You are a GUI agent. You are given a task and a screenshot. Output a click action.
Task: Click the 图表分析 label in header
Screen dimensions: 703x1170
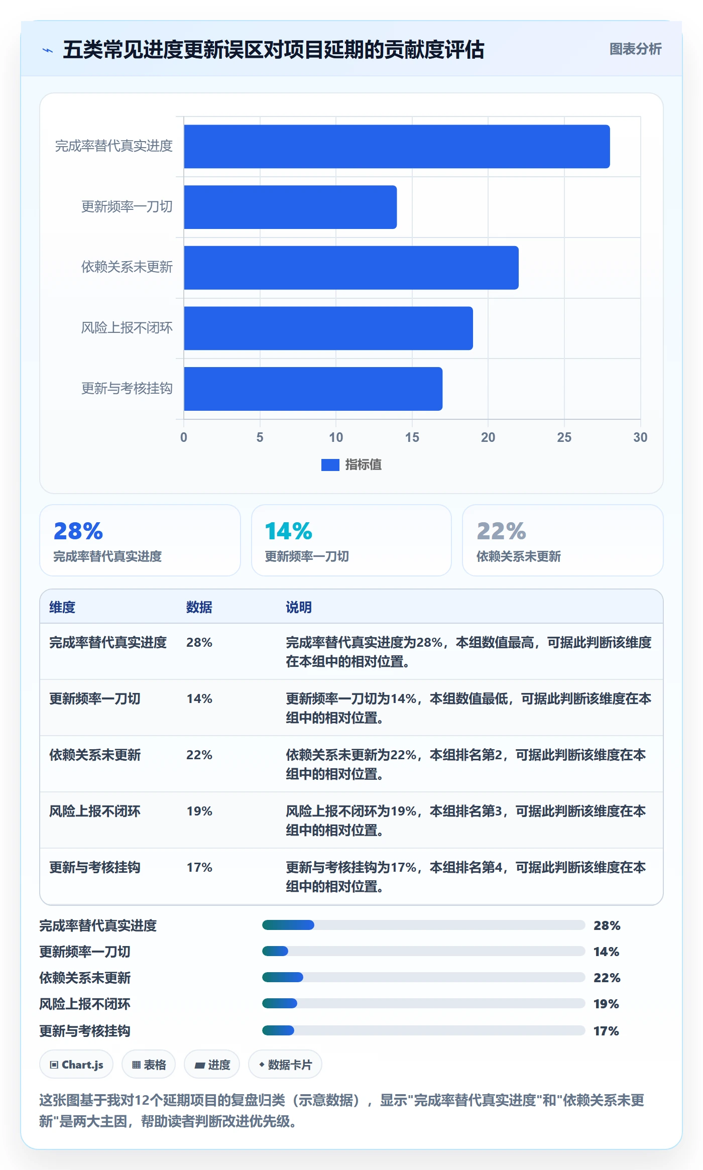[635, 49]
